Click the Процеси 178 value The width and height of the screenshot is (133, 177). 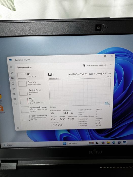tap(53, 119)
